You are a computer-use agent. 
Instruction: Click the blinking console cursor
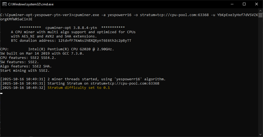pyautogui.click(x=1, y=93)
